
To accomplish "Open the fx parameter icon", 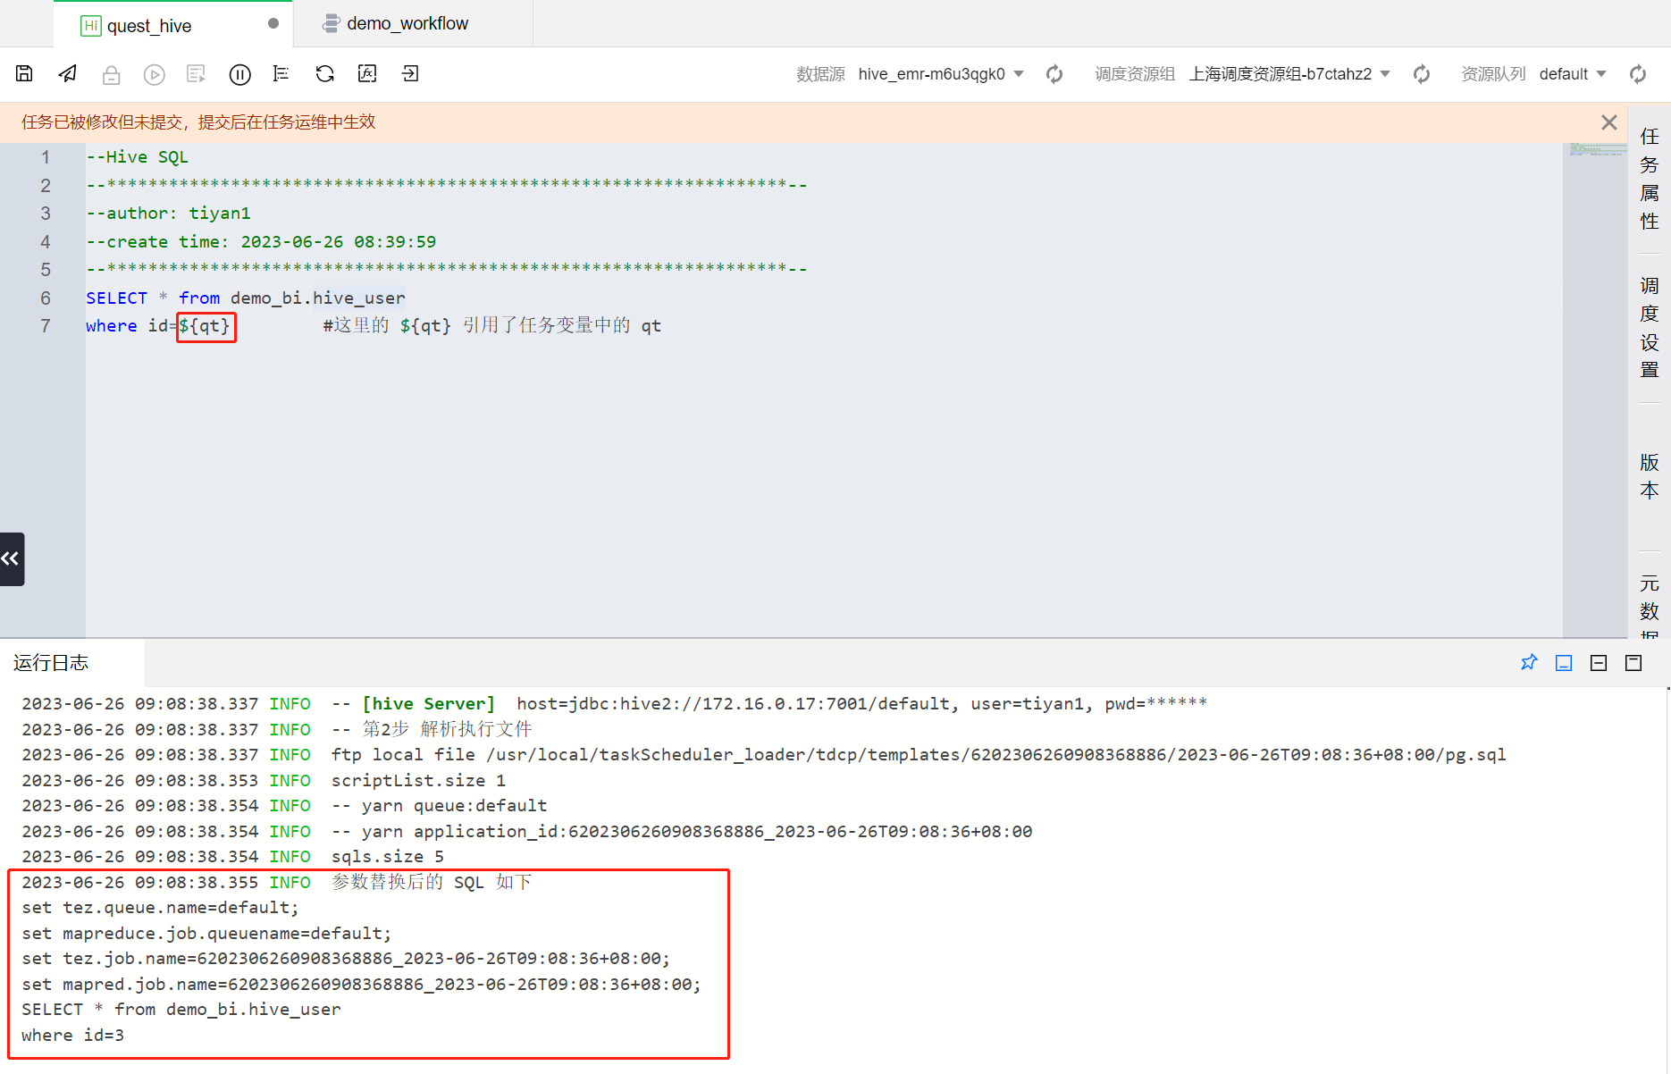I will (367, 74).
